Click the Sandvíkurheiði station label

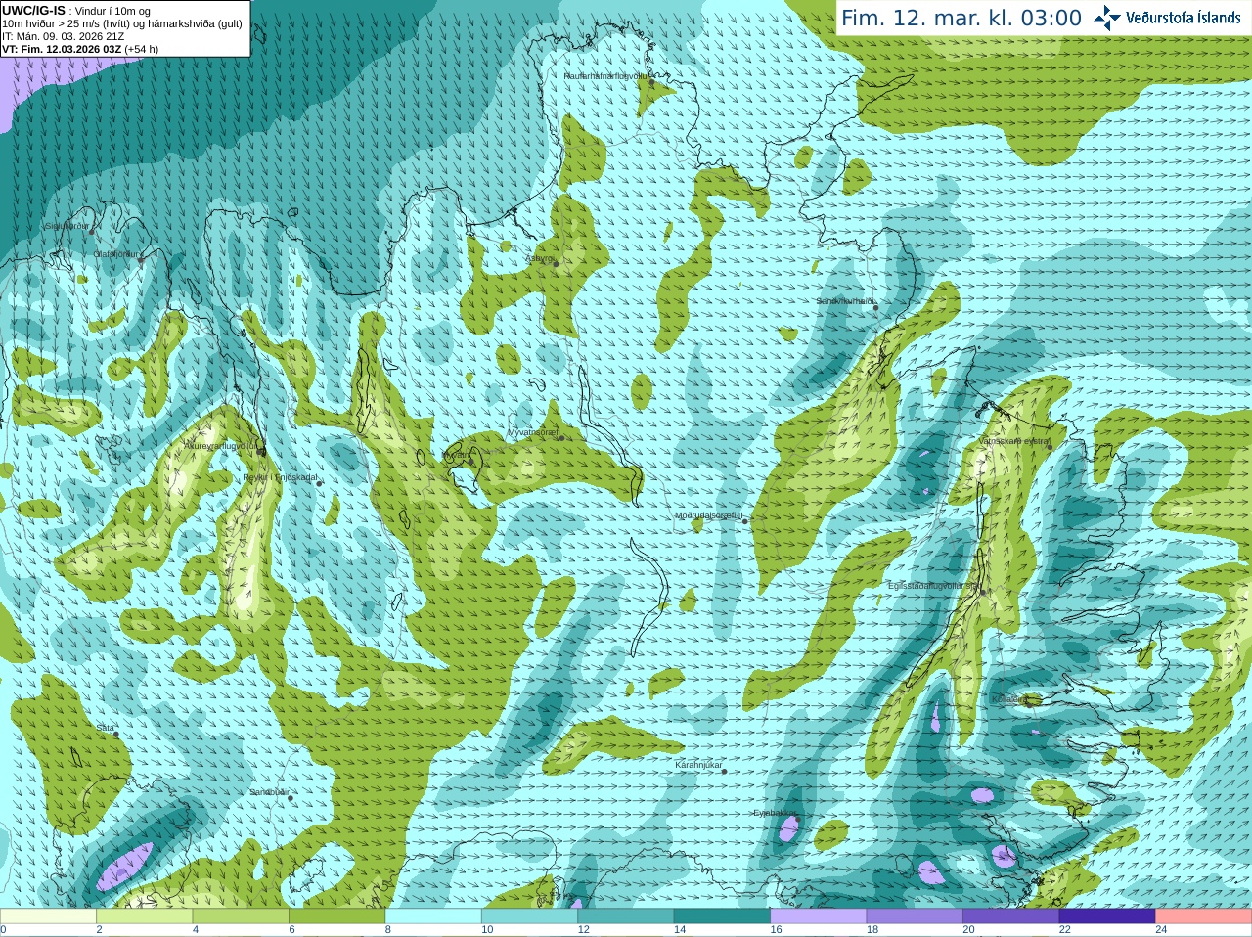tap(845, 301)
